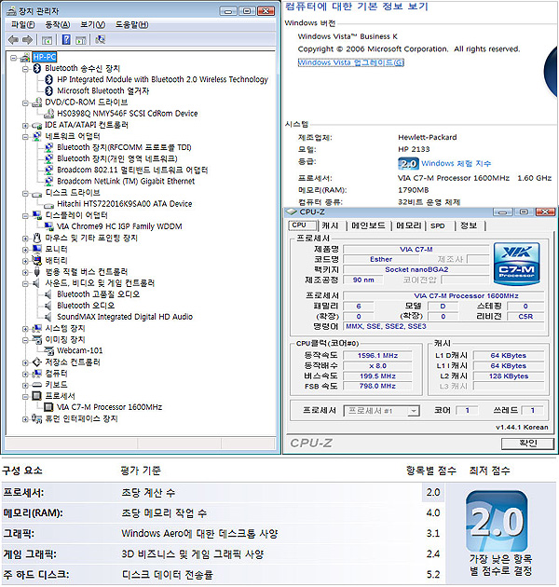
Task: Open the 파일(F) menu
Action: pyautogui.click(x=23, y=25)
